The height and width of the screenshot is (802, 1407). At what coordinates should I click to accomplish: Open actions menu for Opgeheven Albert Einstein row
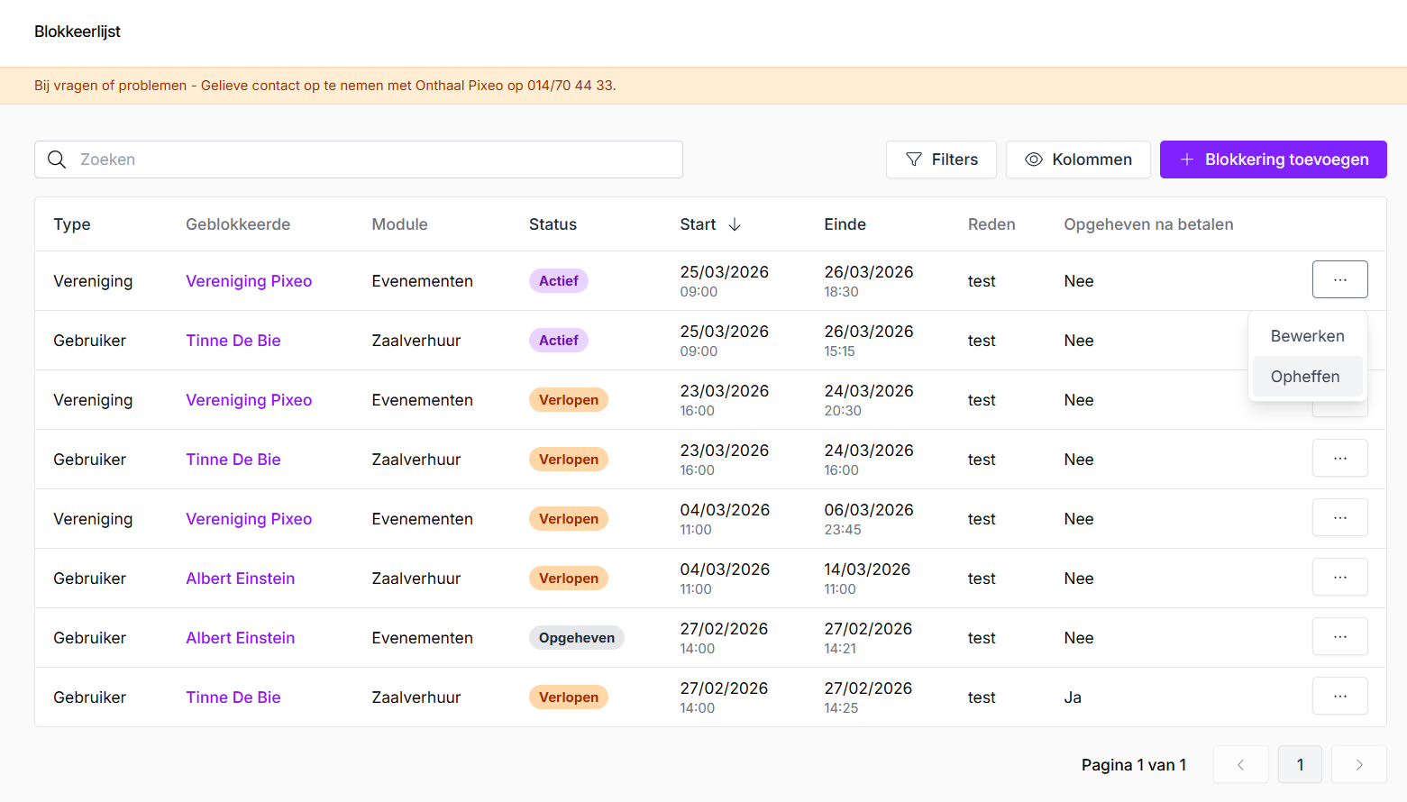click(1339, 637)
